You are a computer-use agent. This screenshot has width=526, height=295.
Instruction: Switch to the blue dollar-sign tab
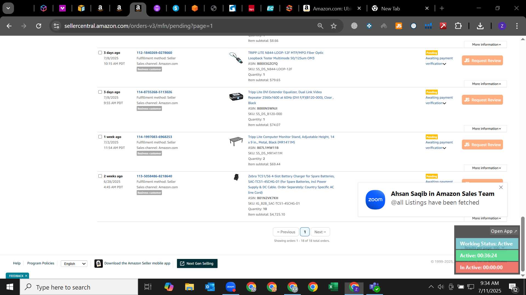pyautogui.click(x=176, y=8)
